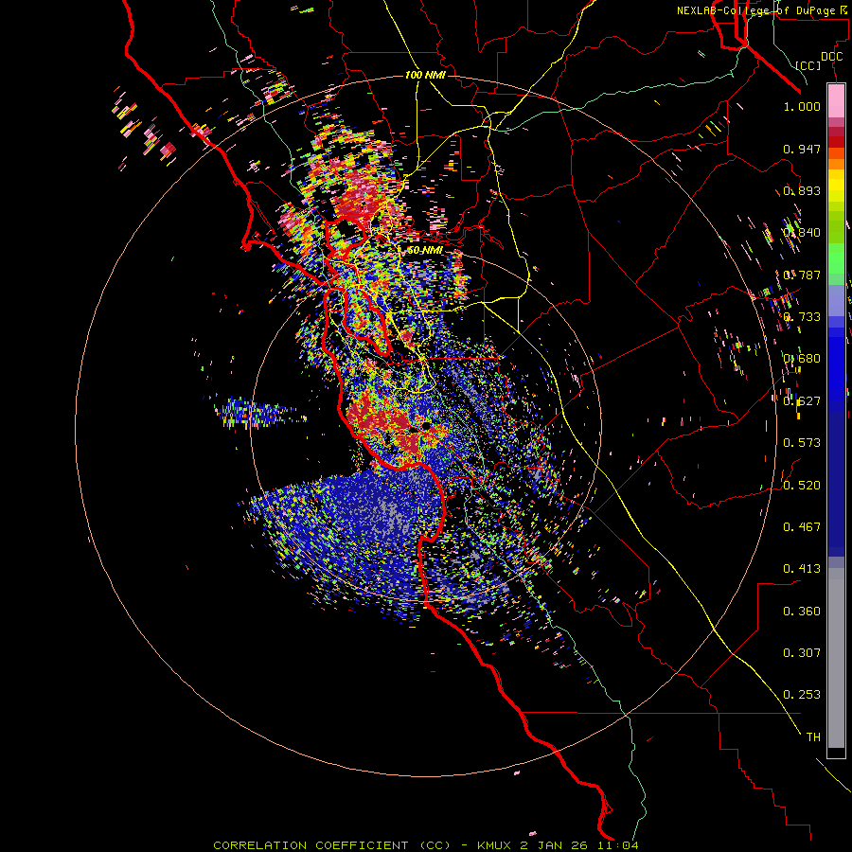Click the 0.253 scale label
Image resolution: width=852 pixels, height=852 pixels.
point(802,695)
